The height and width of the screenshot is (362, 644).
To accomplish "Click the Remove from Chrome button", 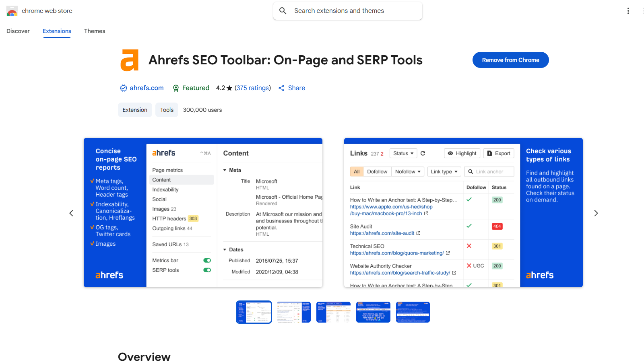I will tap(510, 60).
